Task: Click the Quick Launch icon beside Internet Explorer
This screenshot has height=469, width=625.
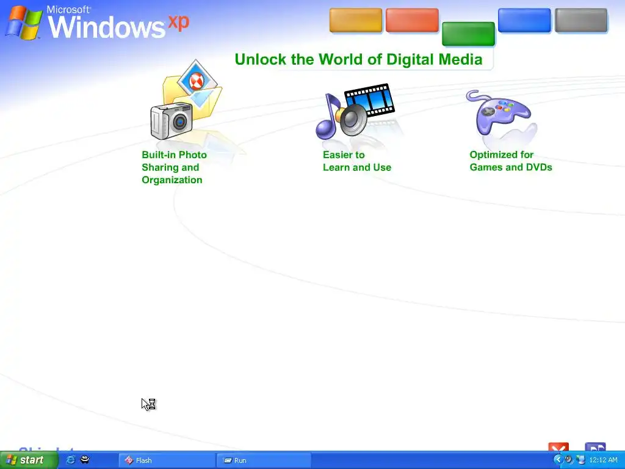Action: click(x=85, y=460)
